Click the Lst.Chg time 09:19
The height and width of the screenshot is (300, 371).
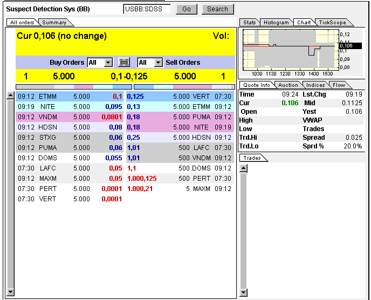(354, 94)
